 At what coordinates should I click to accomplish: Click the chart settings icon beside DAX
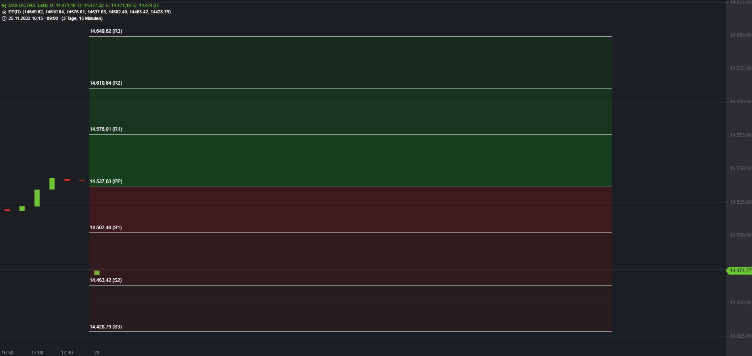pos(4,6)
